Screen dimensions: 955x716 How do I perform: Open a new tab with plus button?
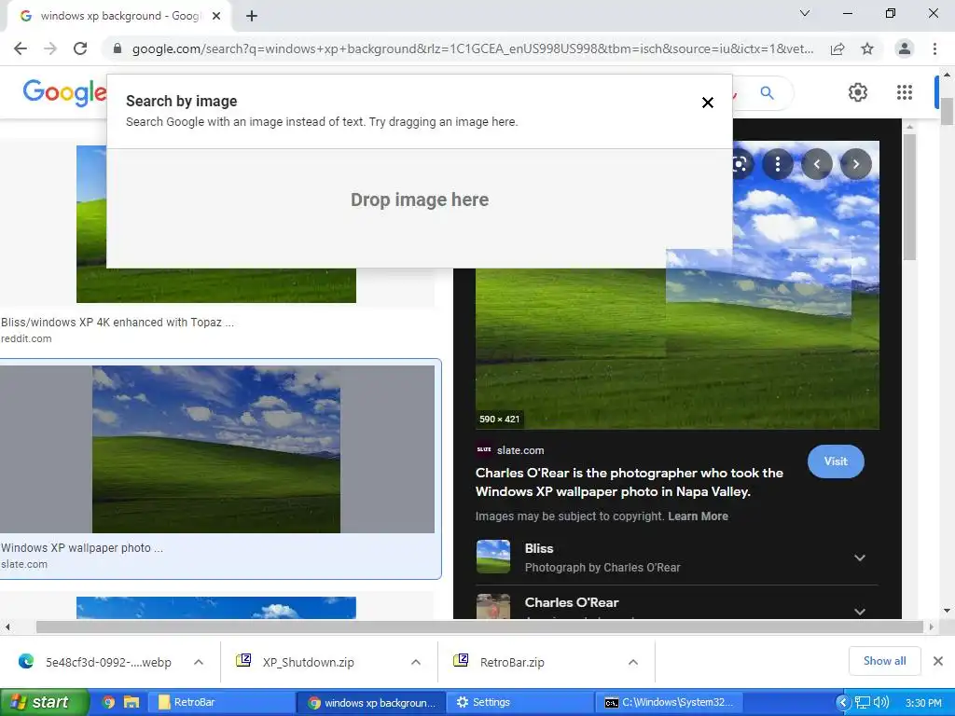pyautogui.click(x=252, y=16)
